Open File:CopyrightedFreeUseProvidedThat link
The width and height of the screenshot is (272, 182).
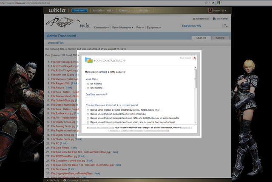click(x=71, y=174)
